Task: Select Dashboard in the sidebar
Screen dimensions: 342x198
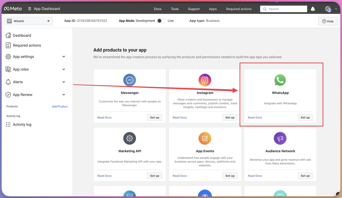Action: pyautogui.click(x=22, y=35)
